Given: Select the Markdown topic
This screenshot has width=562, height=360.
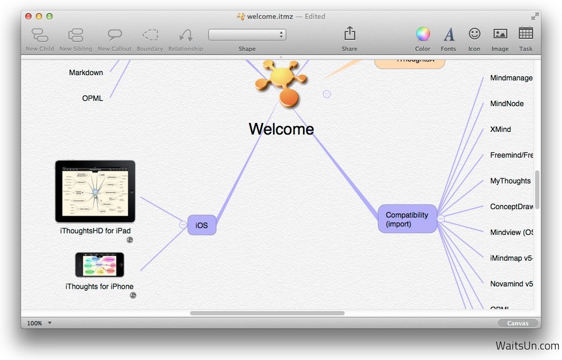Looking at the screenshot, I should (x=86, y=73).
